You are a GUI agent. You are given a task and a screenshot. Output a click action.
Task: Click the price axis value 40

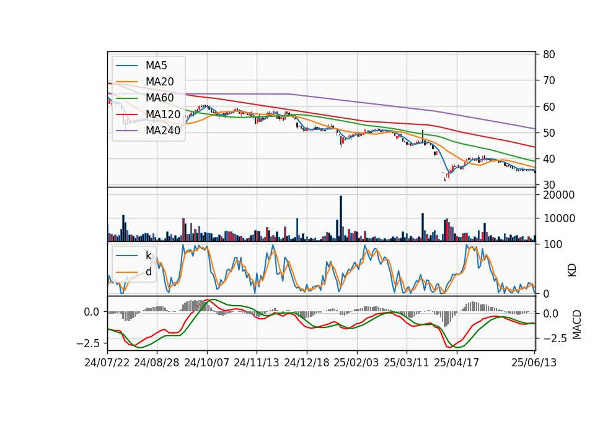coord(549,159)
